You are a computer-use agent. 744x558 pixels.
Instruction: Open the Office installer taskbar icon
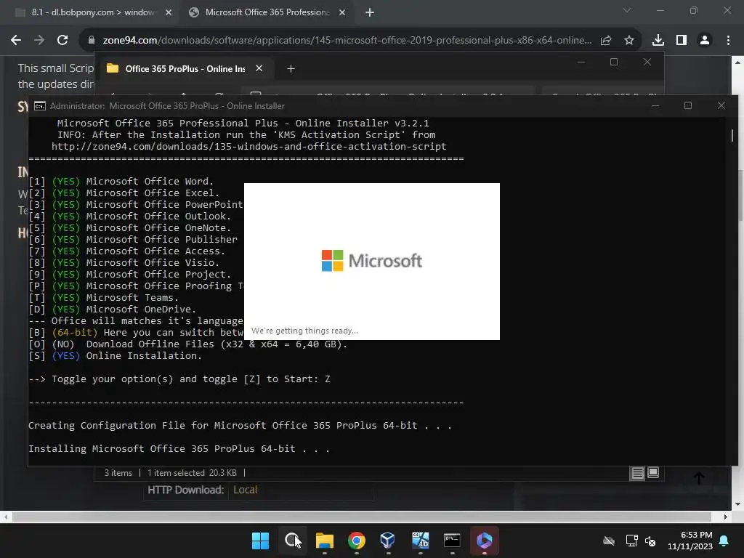(x=484, y=541)
